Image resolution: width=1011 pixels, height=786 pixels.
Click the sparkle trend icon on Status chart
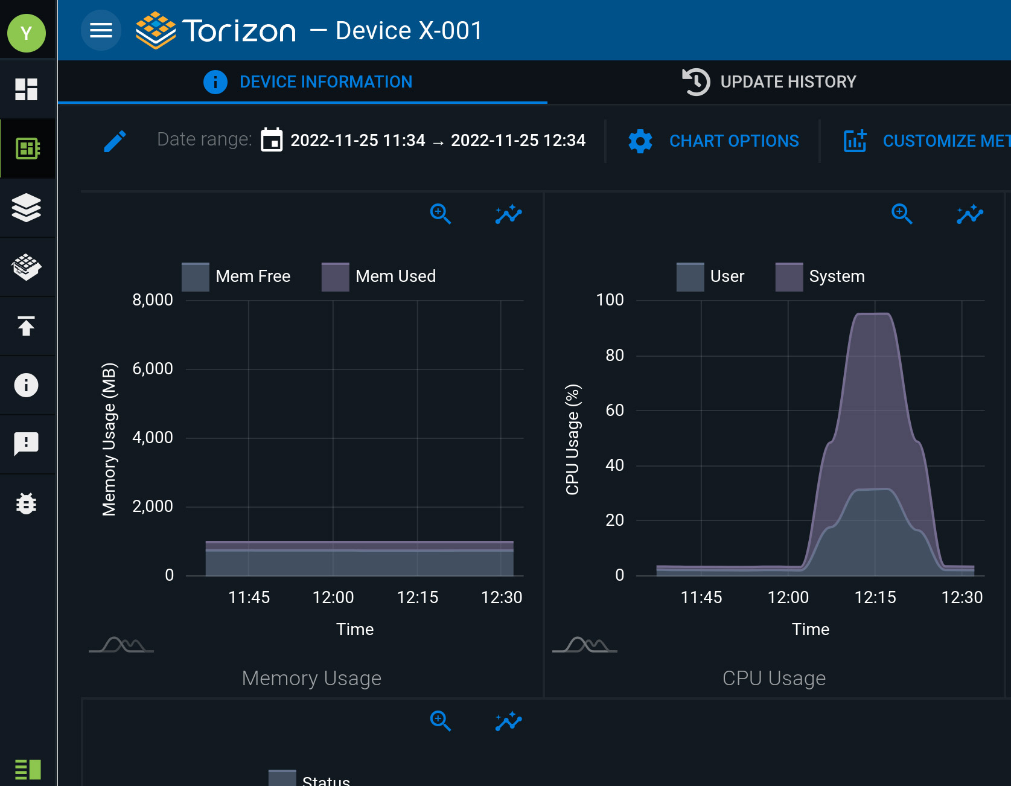pyautogui.click(x=508, y=721)
